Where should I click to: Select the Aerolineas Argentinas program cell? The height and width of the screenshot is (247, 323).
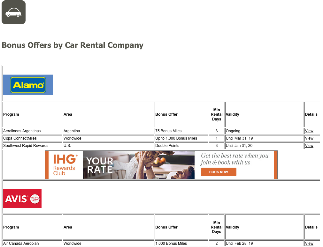point(32,131)
